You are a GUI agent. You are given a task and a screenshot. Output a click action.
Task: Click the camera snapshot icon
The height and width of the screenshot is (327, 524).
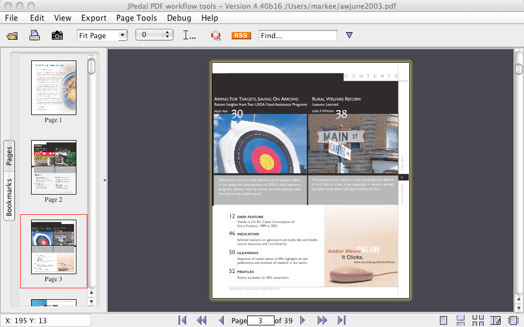coord(57,35)
